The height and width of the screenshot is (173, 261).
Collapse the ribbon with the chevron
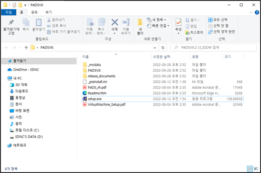pyautogui.click(x=251, y=12)
